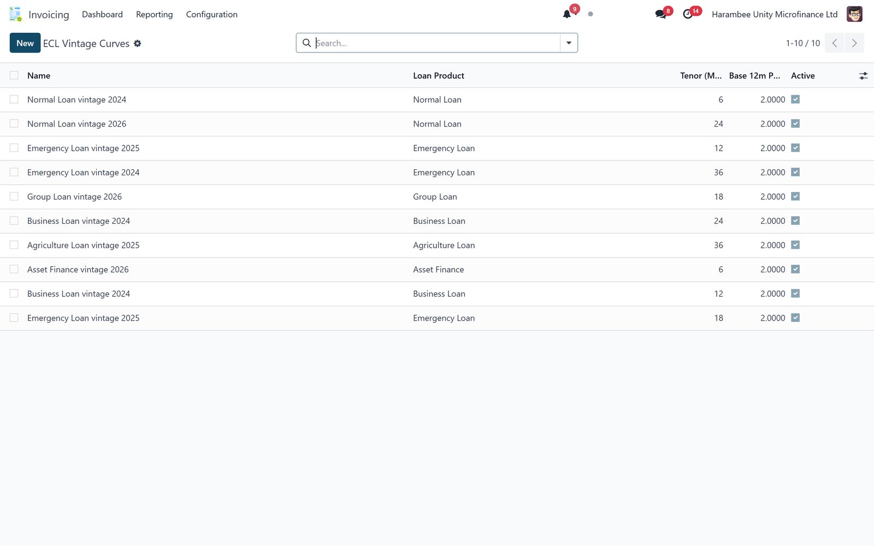Tick the select-all checkbox in header
Screen dimensions: 874x546
pyautogui.click(x=14, y=75)
